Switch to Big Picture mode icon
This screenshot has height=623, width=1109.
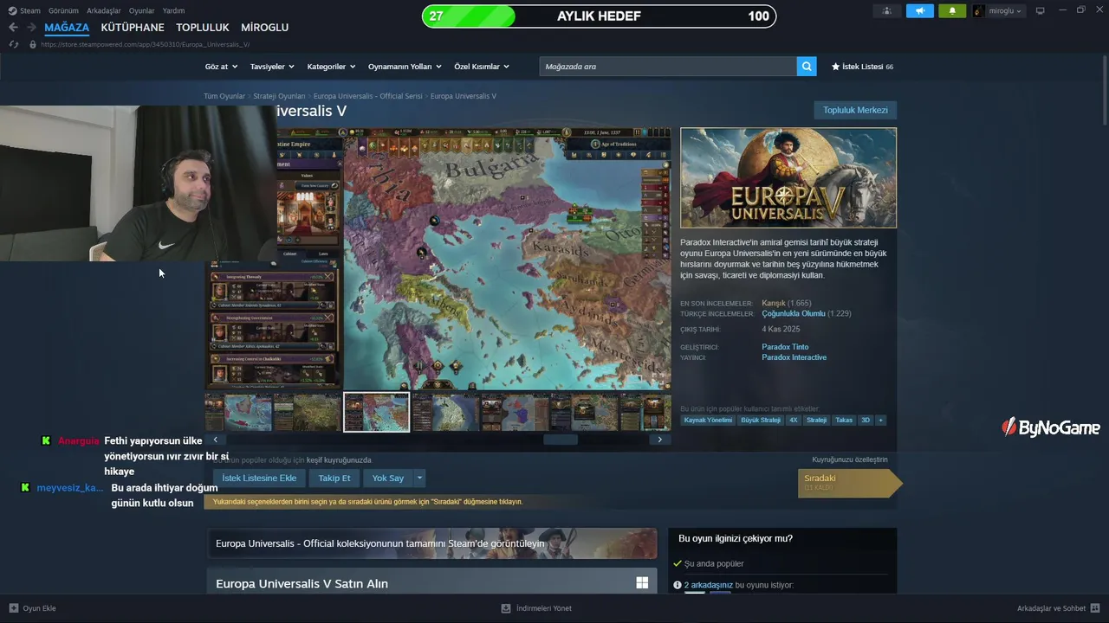click(1041, 10)
